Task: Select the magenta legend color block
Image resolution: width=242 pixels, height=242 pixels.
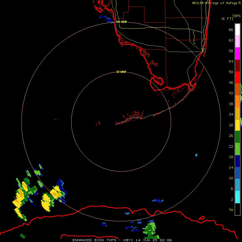Action: click(x=237, y=54)
